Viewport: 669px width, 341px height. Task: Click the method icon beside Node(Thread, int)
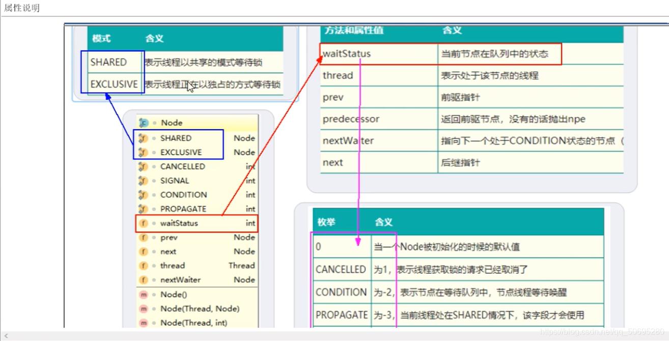click(x=144, y=323)
